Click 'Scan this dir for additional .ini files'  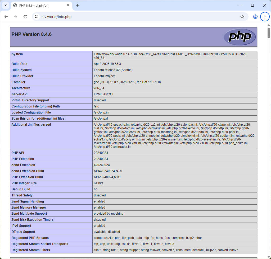[x=38, y=119]
